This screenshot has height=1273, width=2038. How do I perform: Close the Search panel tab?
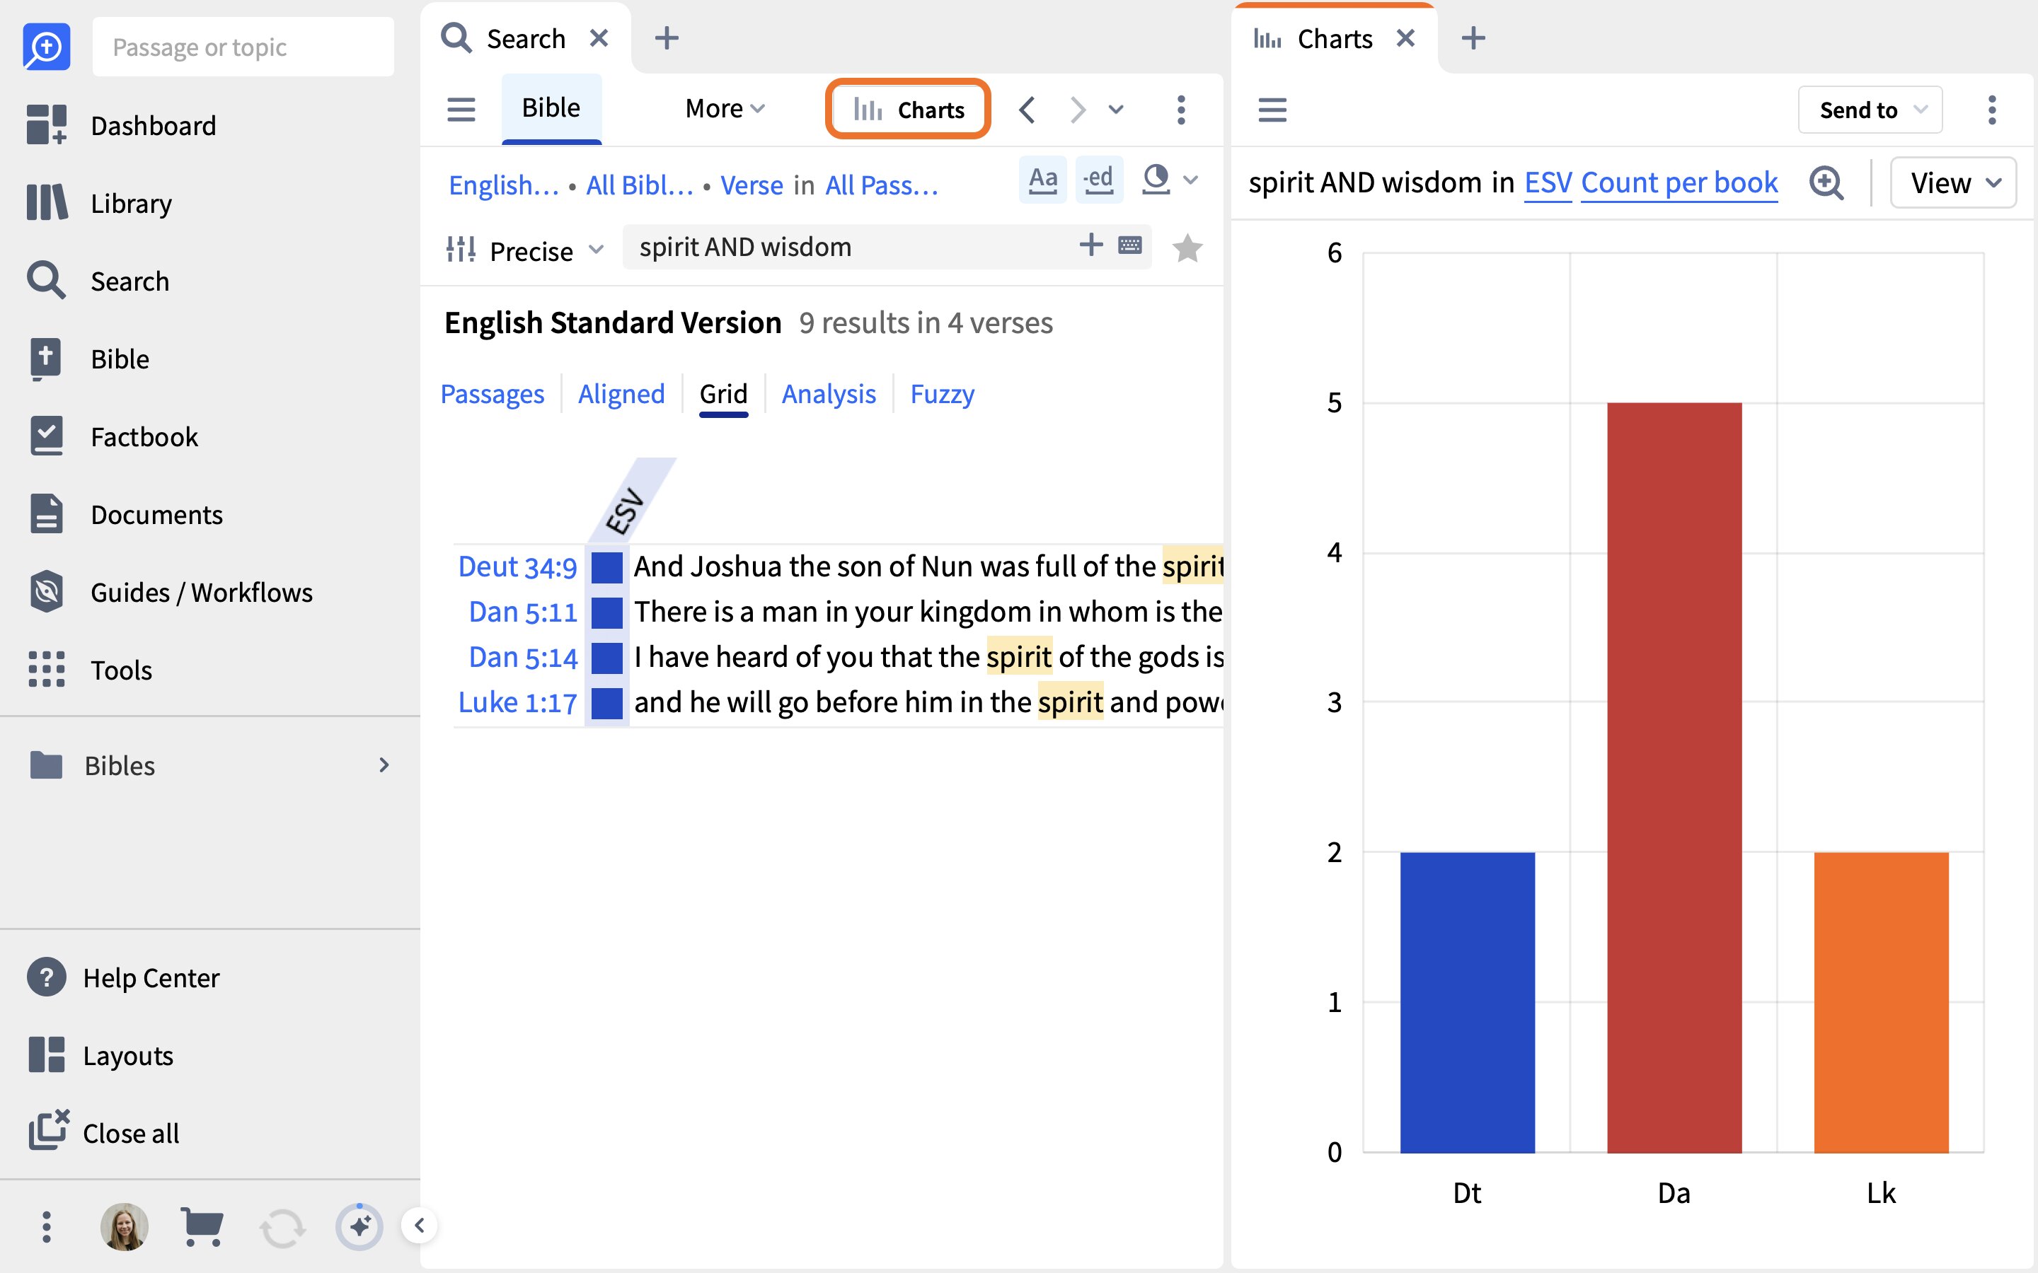[599, 38]
